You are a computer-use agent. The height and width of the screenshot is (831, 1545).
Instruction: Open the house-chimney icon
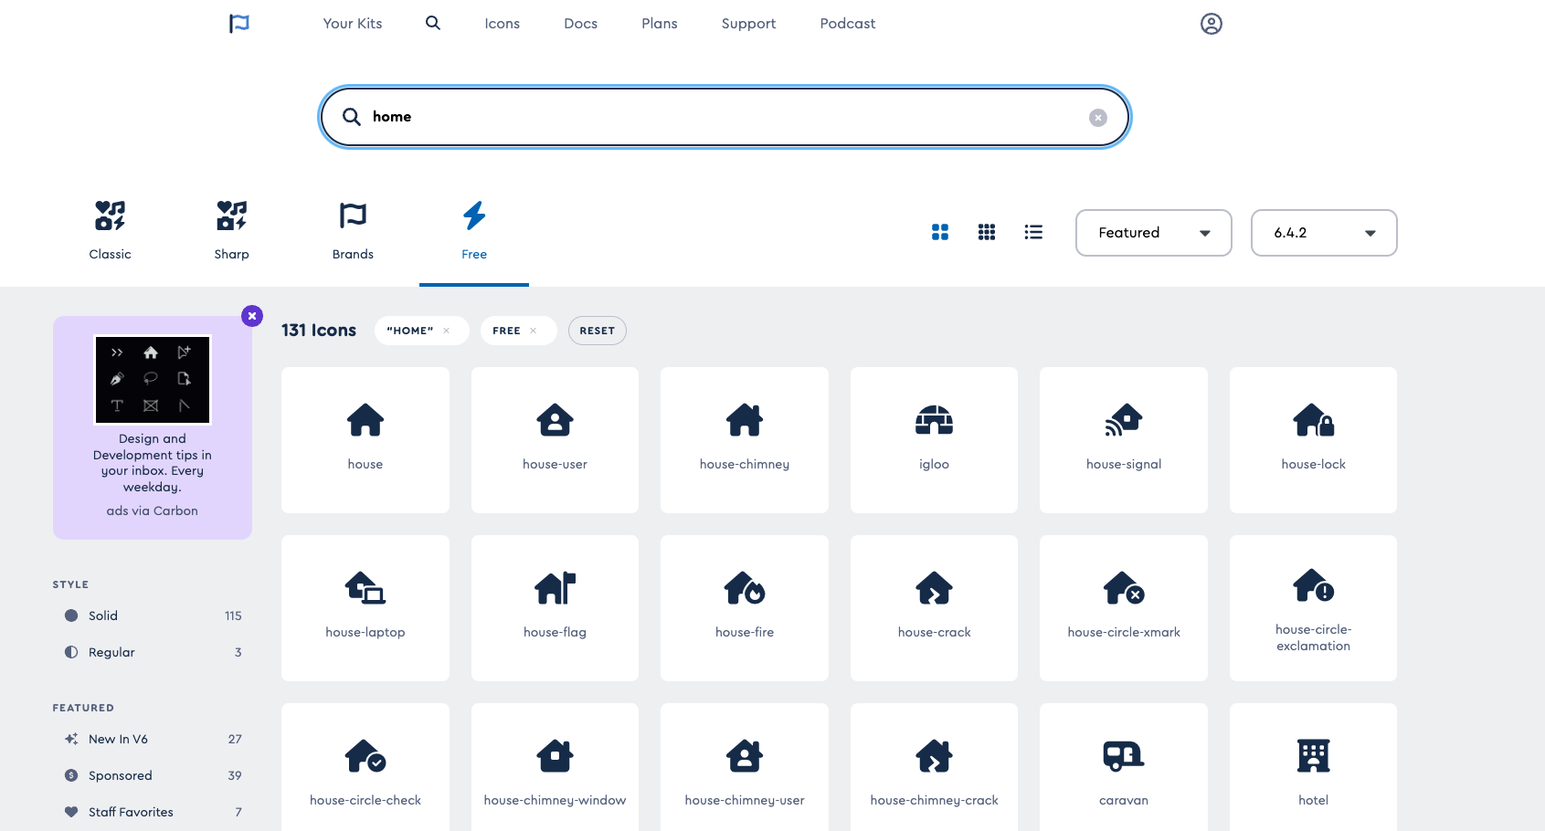click(x=745, y=440)
